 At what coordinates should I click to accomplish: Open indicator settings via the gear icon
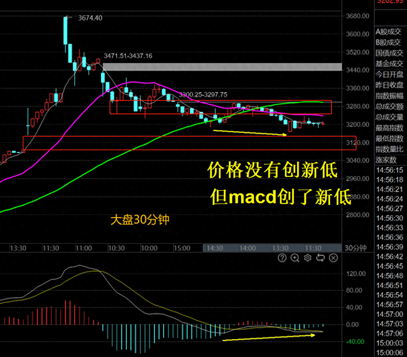[308, 258]
